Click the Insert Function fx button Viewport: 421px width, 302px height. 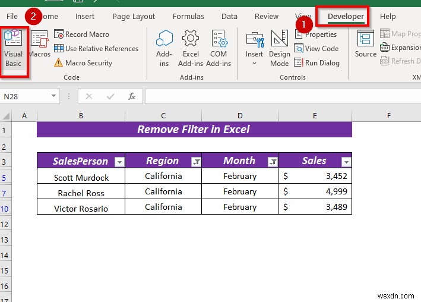pyautogui.click(x=132, y=96)
